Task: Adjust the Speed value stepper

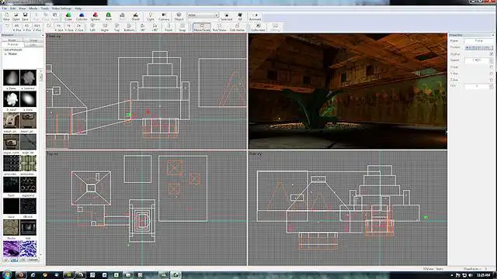Action: [492, 60]
